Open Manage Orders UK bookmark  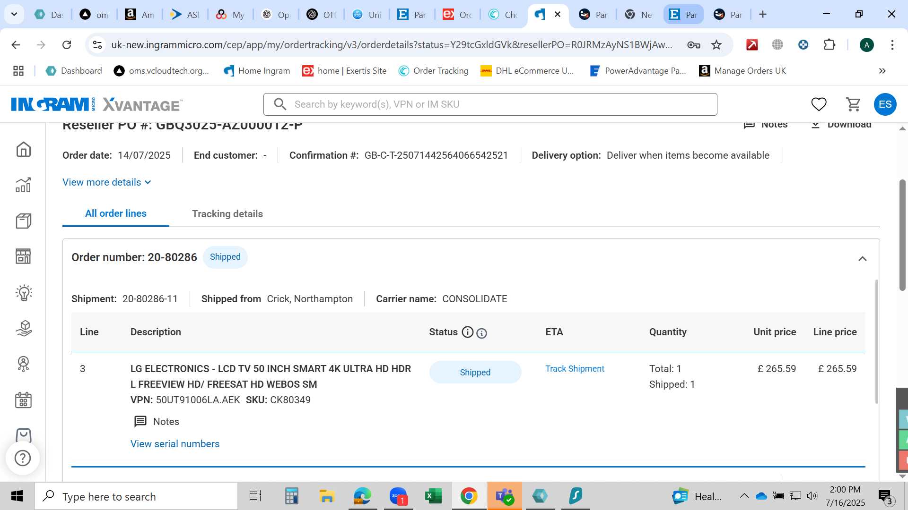point(742,71)
